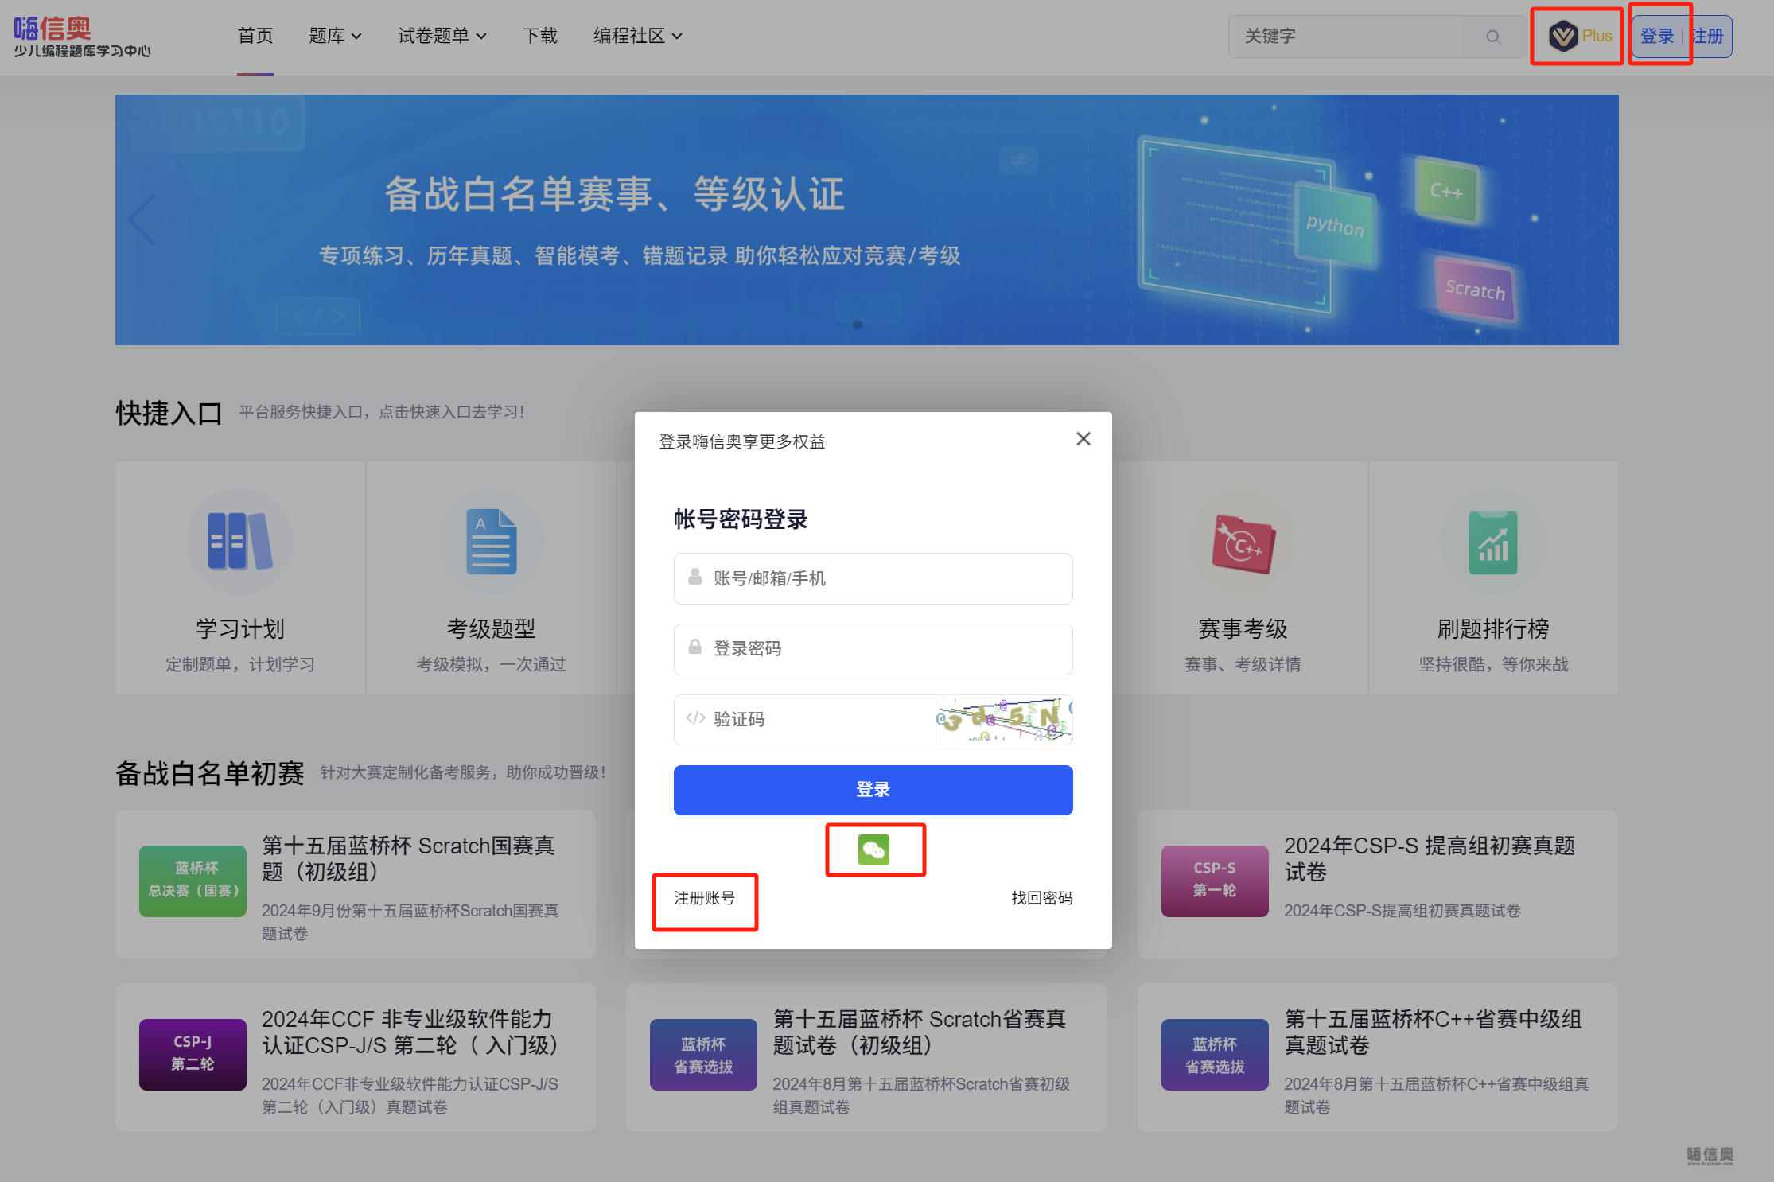
Task: Expand the 编程社区 dropdown menu
Action: click(638, 37)
